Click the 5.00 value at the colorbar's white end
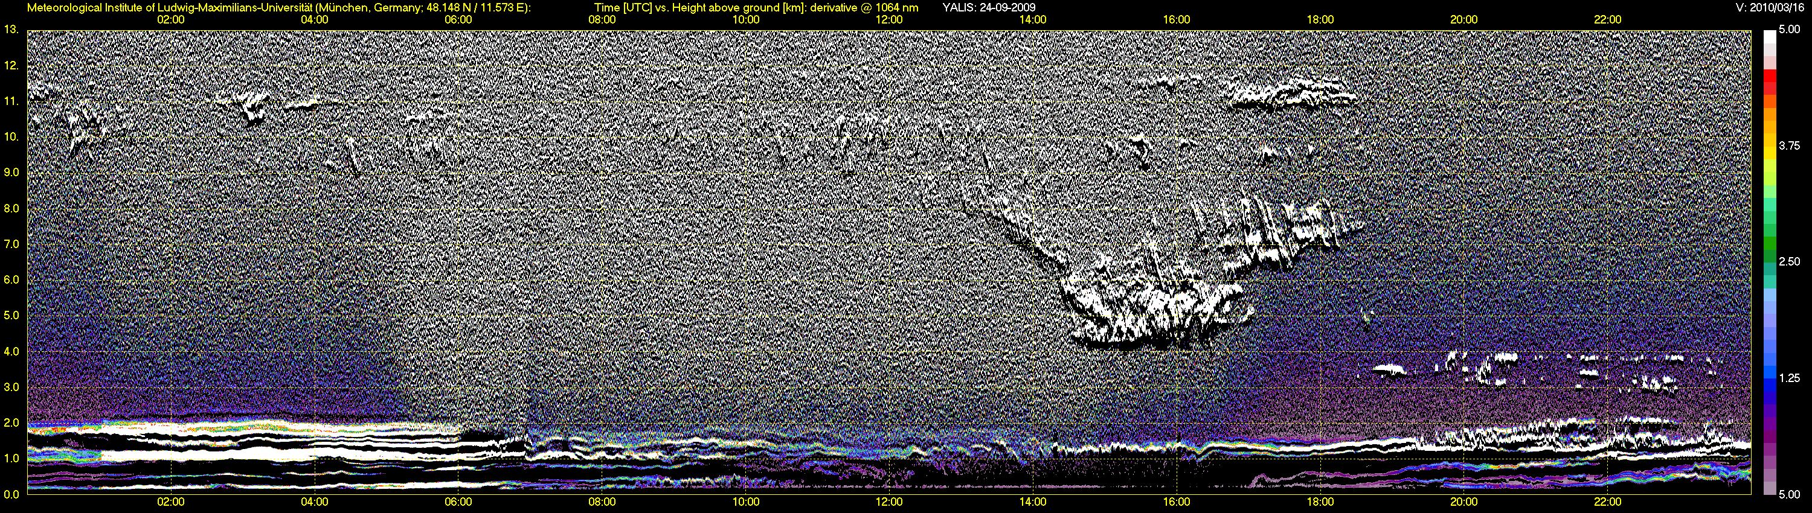The image size is (1812, 513). coord(1789,30)
